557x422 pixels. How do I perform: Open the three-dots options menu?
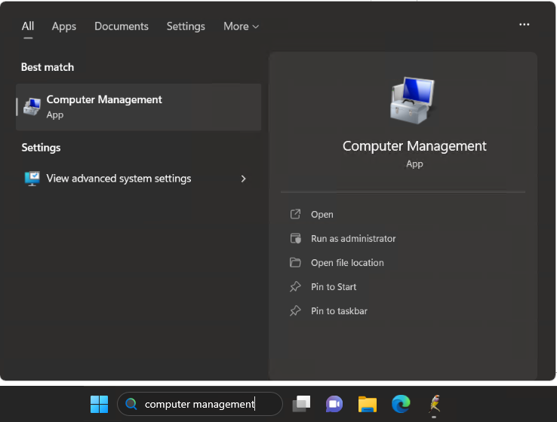pyautogui.click(x=525, y=24)
